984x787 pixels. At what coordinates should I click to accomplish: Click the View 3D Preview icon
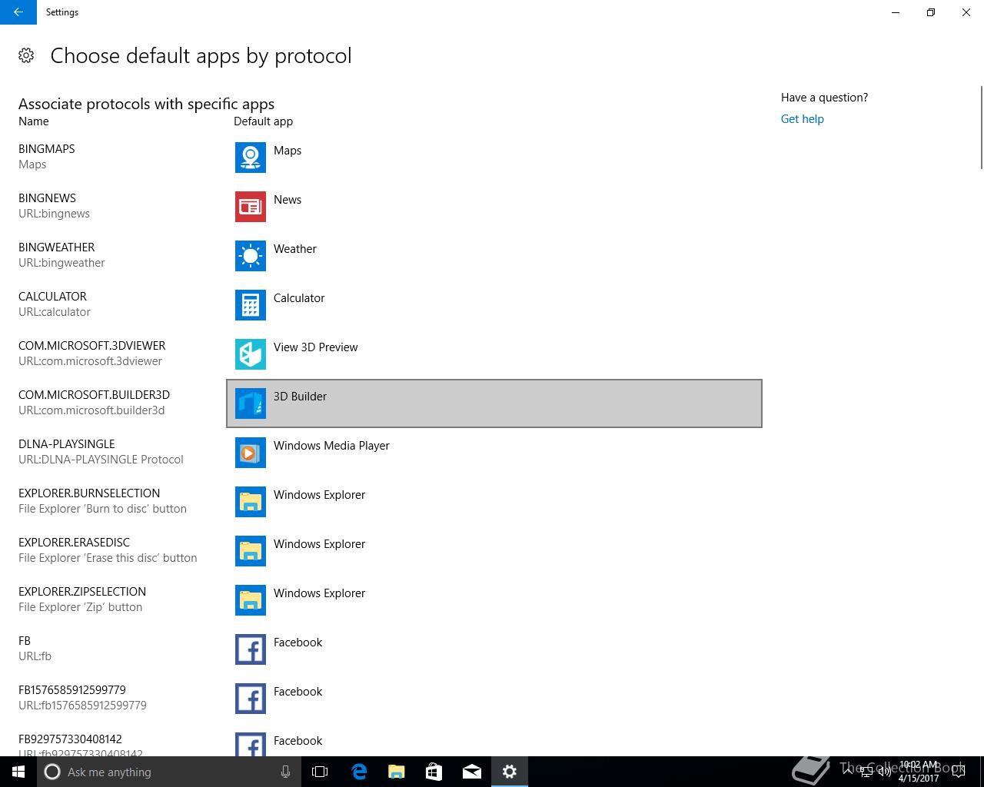(x=251, y=354)
